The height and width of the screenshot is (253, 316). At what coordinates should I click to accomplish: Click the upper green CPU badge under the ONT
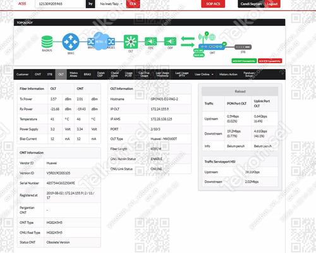pos(198,51)
